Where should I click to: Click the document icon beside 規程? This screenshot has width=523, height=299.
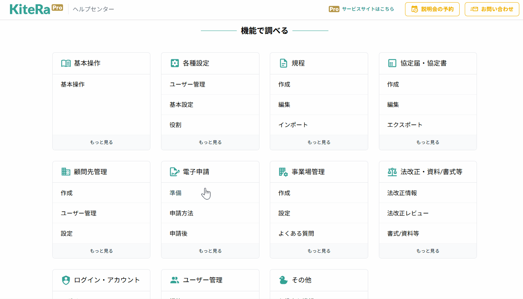(283, 63)
